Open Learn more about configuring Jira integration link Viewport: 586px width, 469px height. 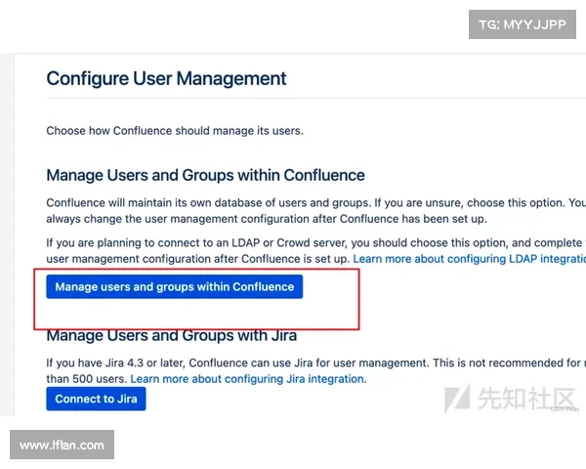(x=248, y=379)
